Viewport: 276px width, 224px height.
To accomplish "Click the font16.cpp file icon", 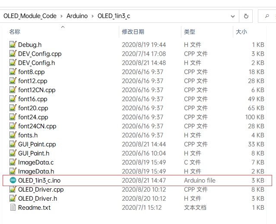I will (13, 99).
